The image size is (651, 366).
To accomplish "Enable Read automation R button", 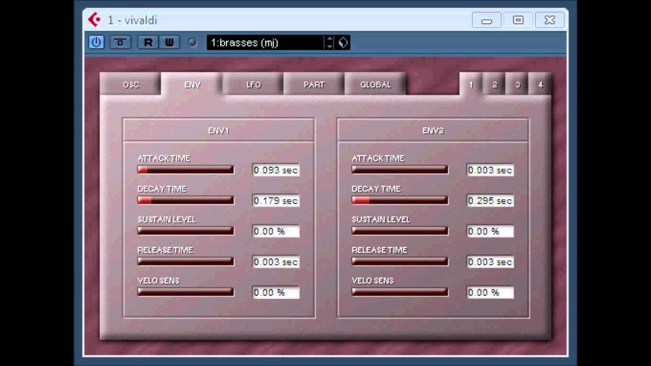I will (148, 42).
